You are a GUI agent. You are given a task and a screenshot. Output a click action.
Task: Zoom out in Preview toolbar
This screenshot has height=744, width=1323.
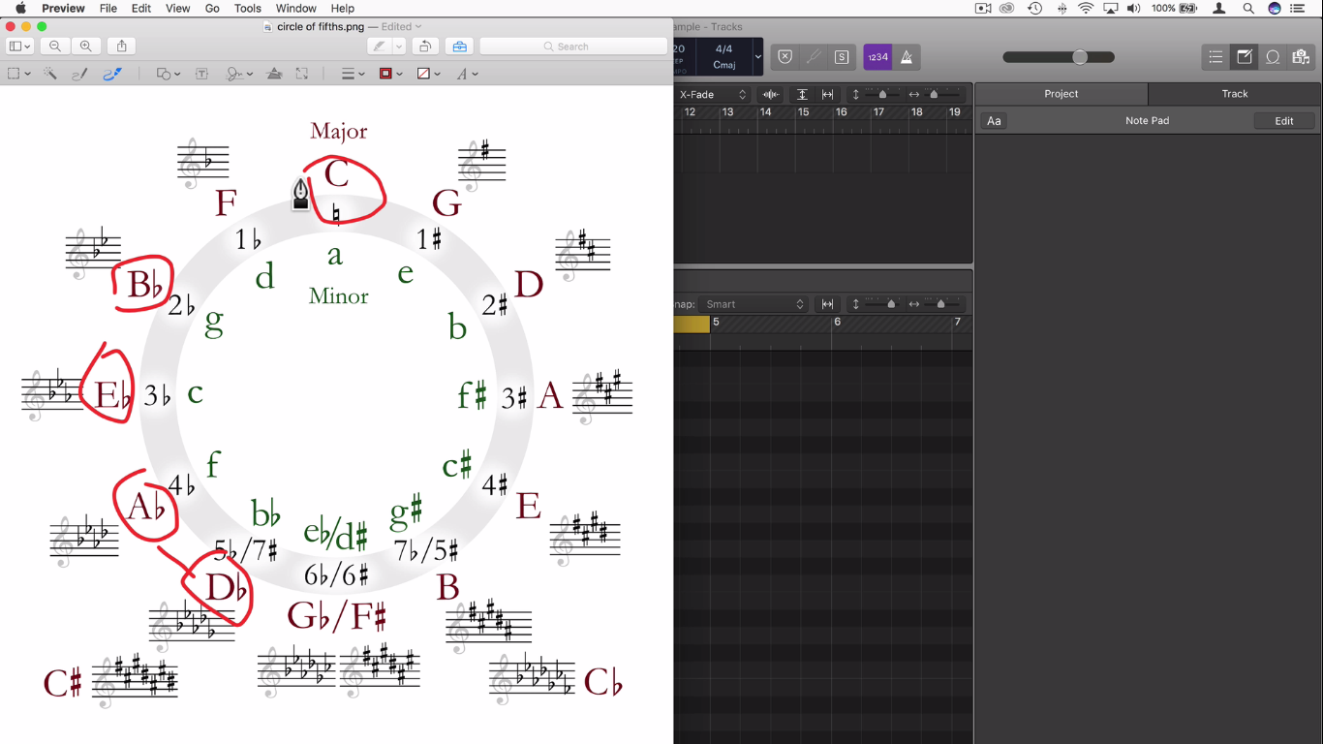55,46
